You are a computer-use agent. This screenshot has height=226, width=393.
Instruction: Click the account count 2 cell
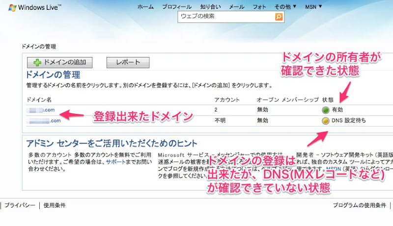click(x=216, y=110)
